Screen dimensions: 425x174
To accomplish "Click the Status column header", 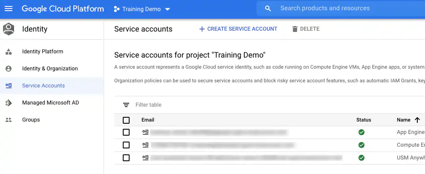I will tap(364, 120).
